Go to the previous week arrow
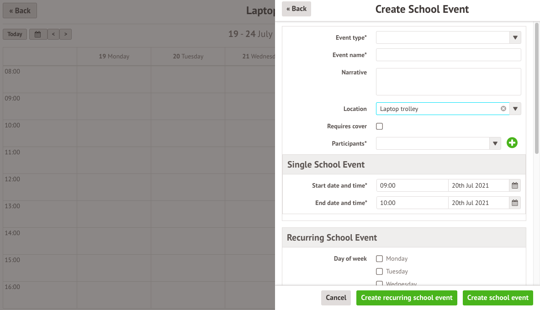This screenshot has width=540, height=310. point(53,34)
